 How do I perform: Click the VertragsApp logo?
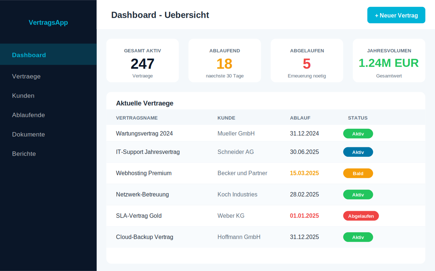48,22
